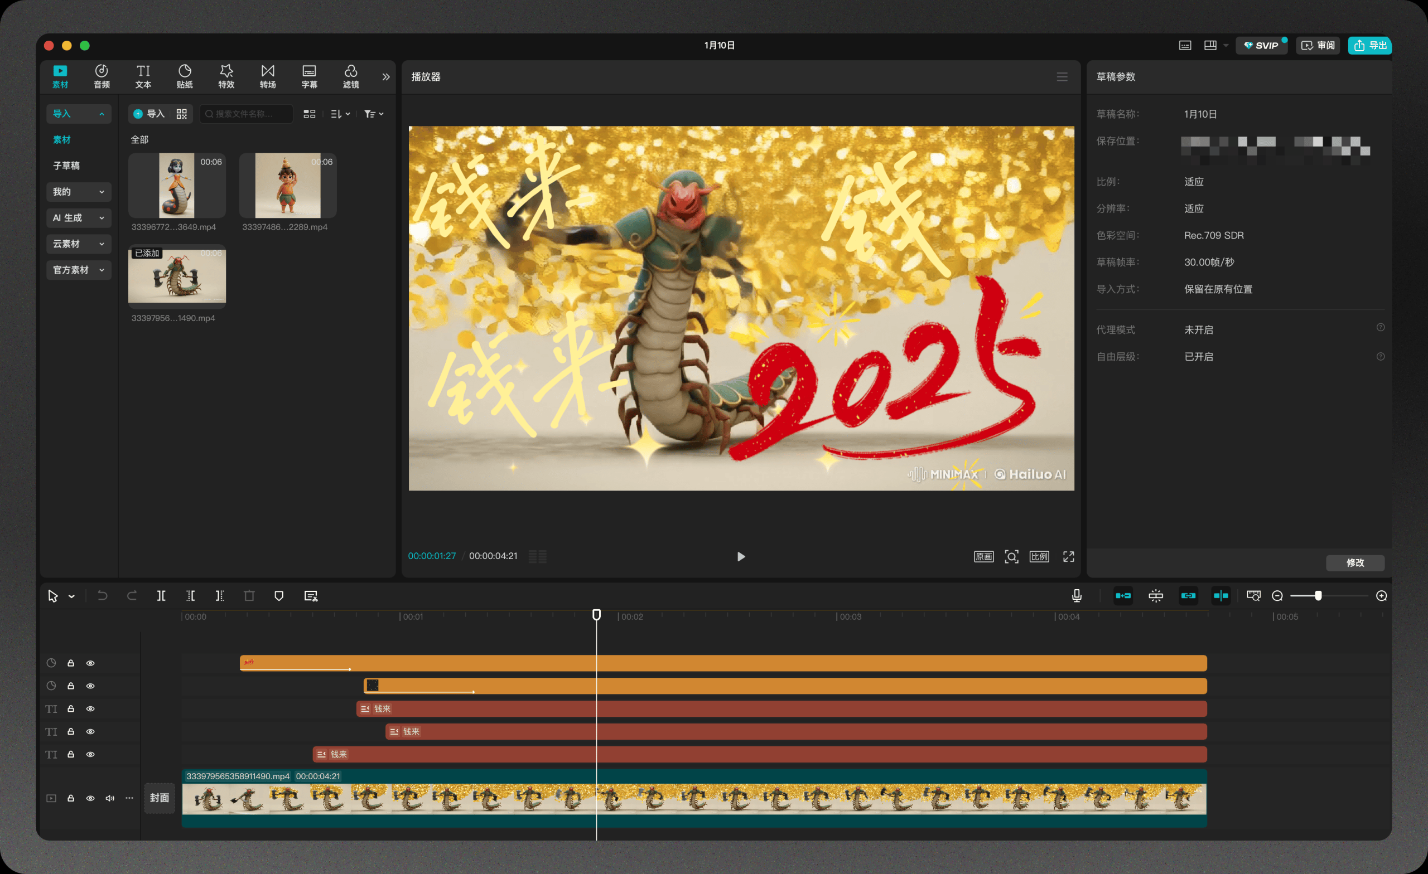The image size is (1428, 874).
Task: Open the 贴纸 stickers tab
Action: coord(185,76)
